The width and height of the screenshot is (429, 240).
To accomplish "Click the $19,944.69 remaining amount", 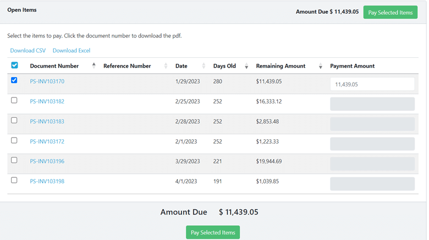I will pos(268,161).
